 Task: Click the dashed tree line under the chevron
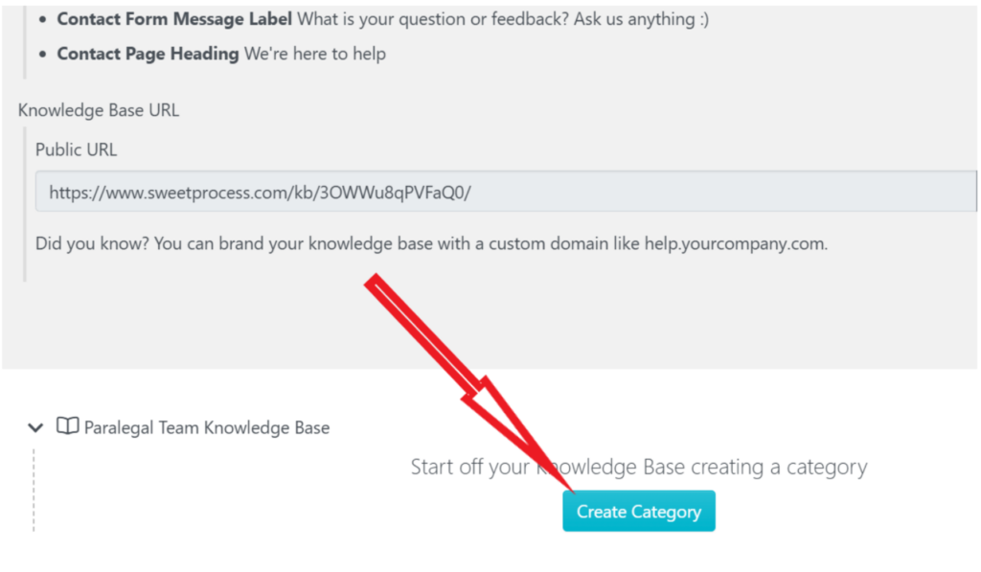pos(34,489)
